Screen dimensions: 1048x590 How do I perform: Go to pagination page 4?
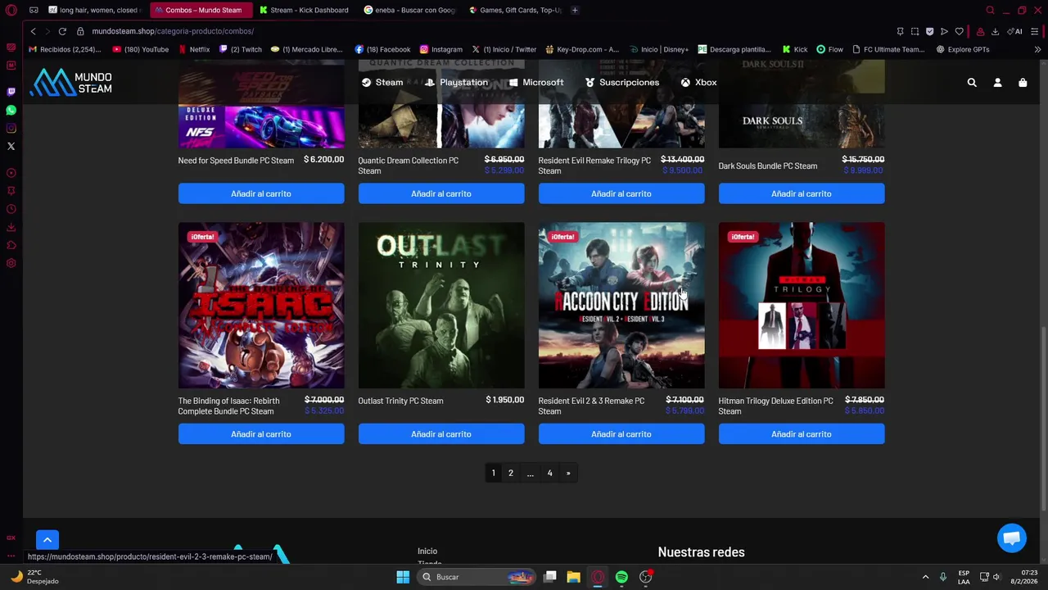pyautogui.click(x=549, y=473)
